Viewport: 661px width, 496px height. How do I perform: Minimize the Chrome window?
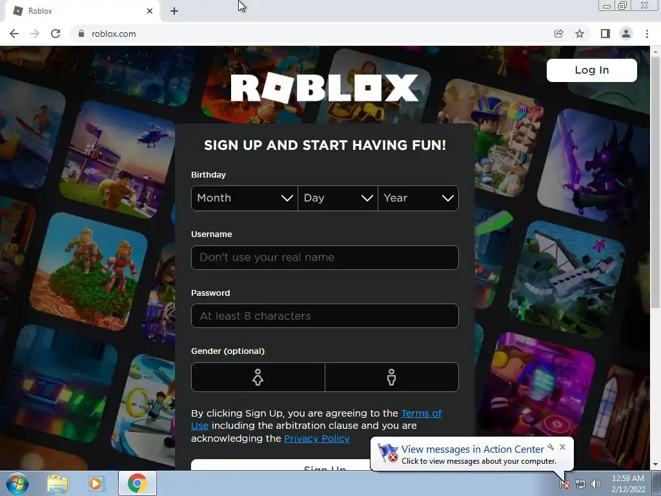pos(607,6)
